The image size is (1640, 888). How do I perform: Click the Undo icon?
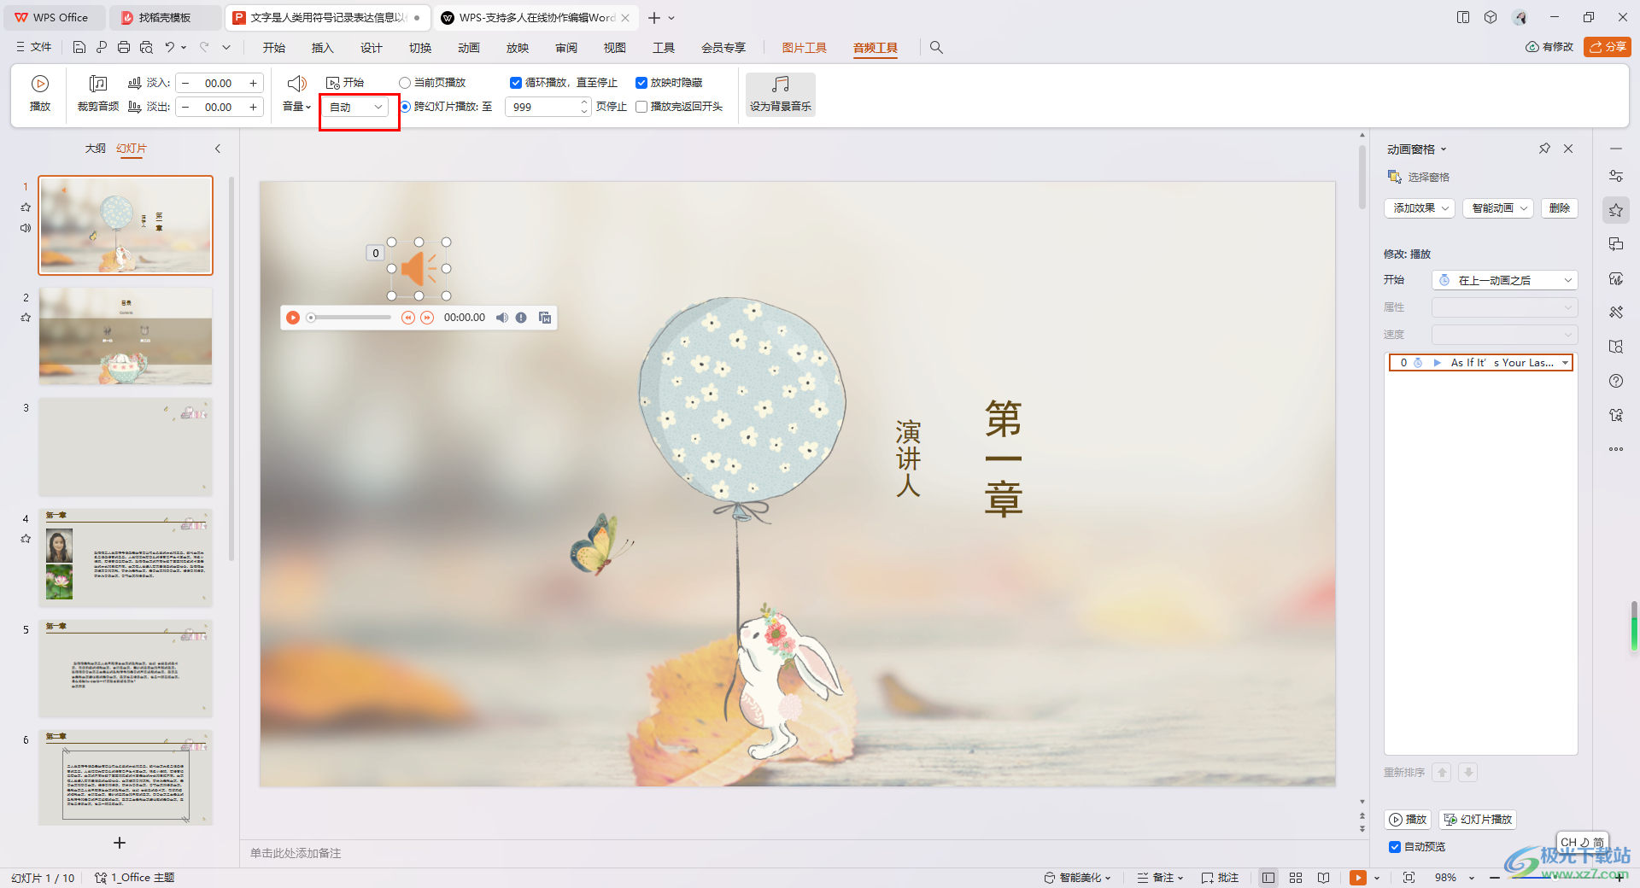[169, 47]
